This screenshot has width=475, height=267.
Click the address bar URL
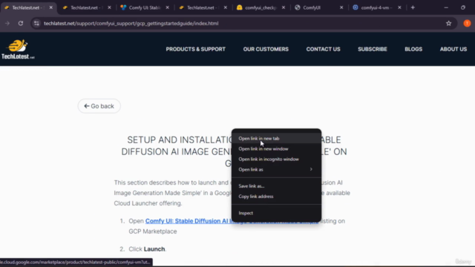pyautogui.click(x=131, y=23)
